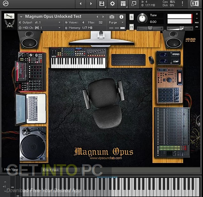Click the Disk 0% readout in header

point(168,5)
